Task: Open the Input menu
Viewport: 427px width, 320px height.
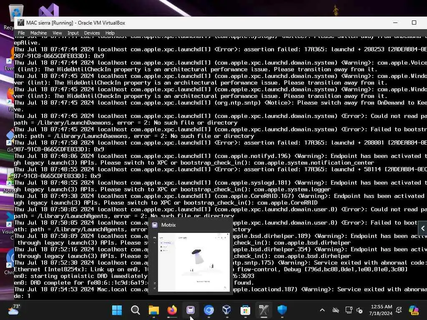Action: point(73,33)
